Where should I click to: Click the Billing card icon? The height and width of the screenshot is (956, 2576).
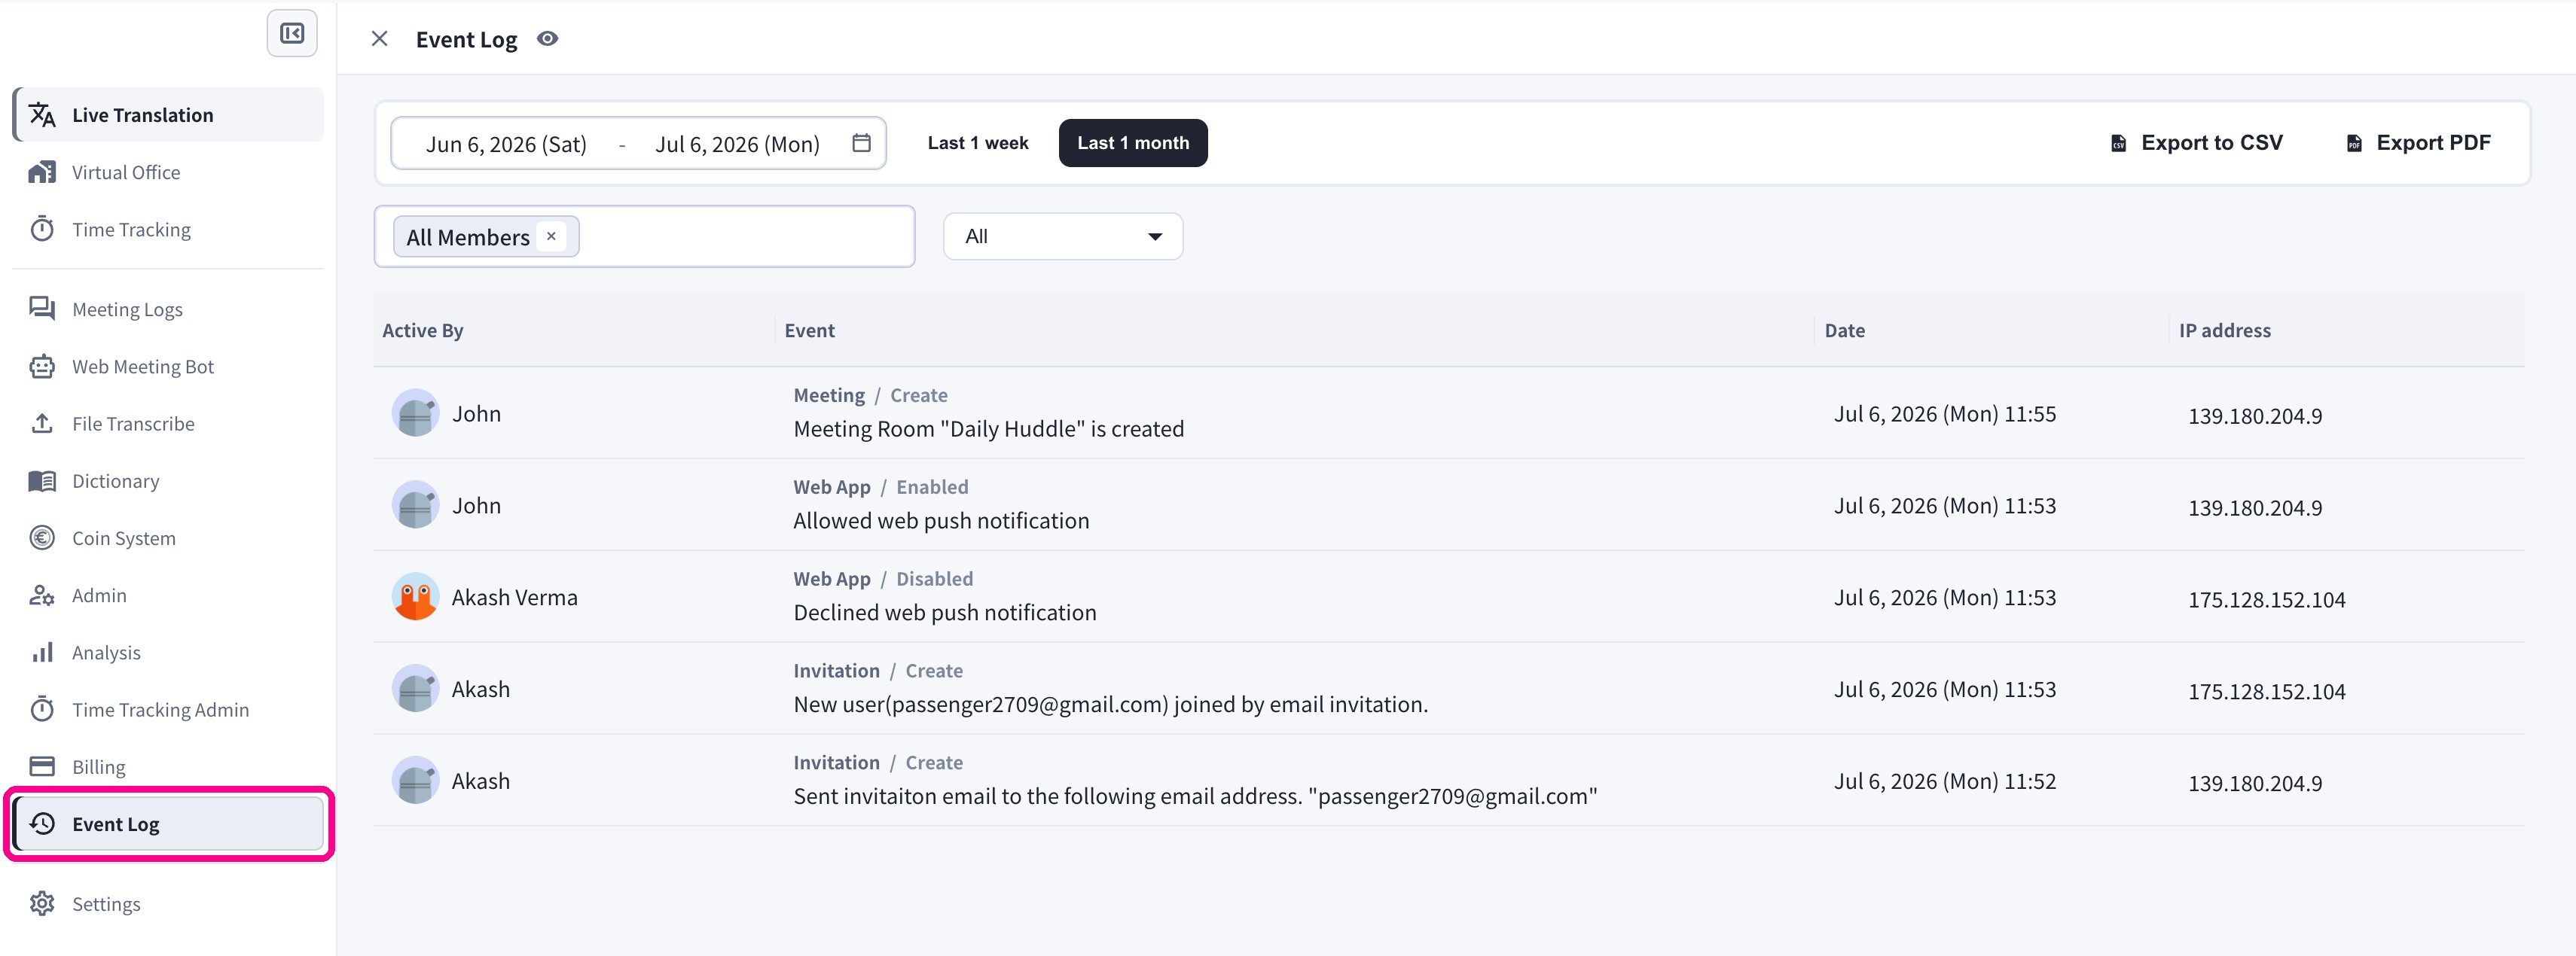[42, 766]
